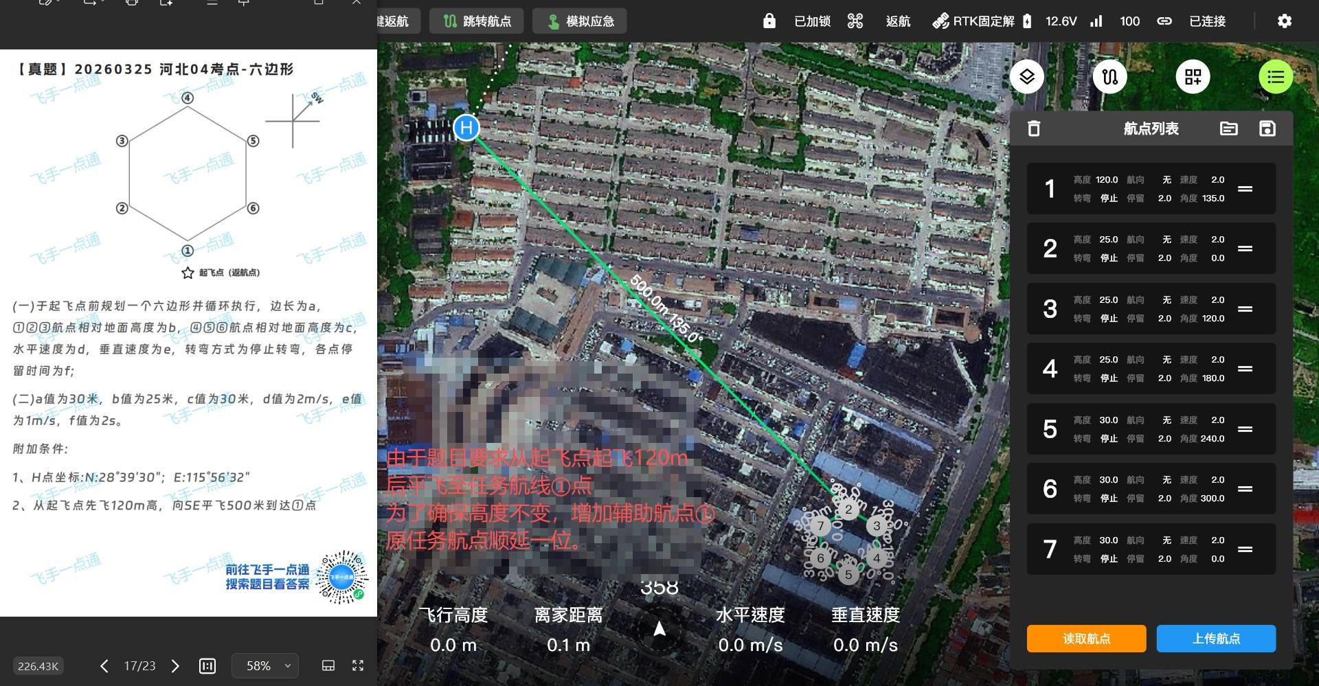Click the round route planning icon
This screenshot has height=686, width=1319.
click(x=1110, y=76)
